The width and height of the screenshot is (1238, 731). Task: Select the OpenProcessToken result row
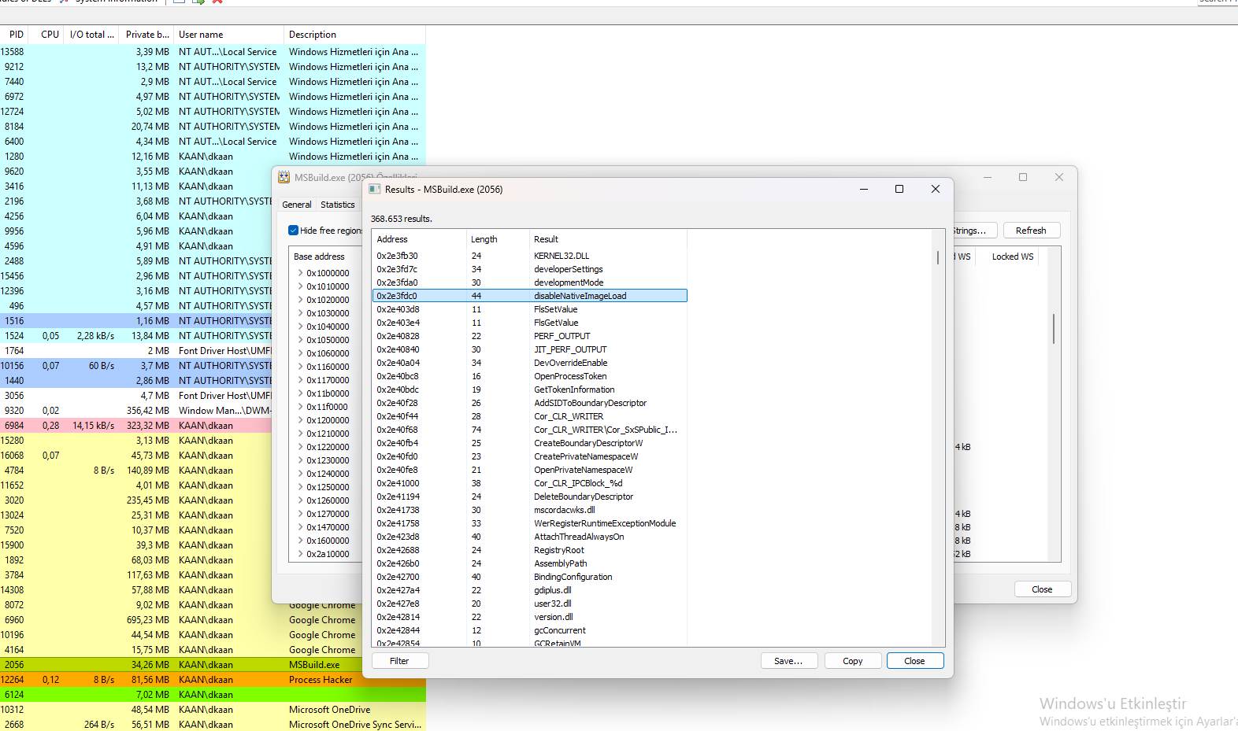[x=529, y=376]
